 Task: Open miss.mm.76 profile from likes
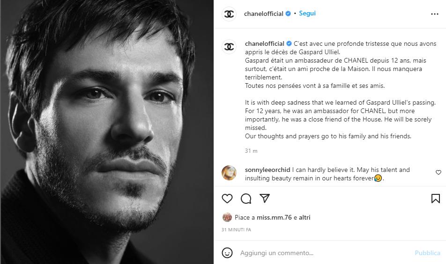pyautogui.click(x=274, y=217)
